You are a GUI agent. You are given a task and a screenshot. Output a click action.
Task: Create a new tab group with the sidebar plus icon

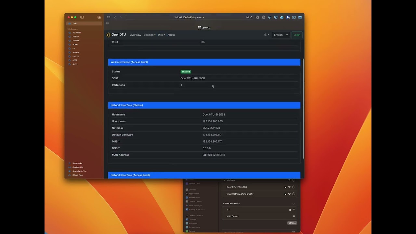99,17
